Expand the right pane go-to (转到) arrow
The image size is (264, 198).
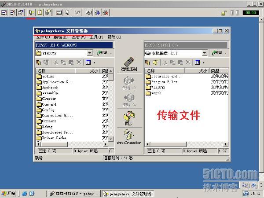(226, 53)
